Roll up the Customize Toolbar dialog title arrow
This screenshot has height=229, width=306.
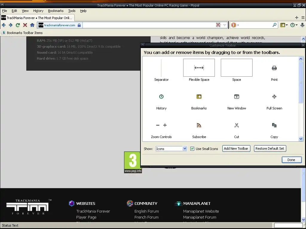click(x=143, y=45)
